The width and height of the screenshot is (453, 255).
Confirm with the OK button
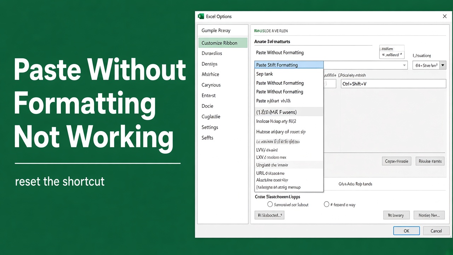tap(406, 231)
